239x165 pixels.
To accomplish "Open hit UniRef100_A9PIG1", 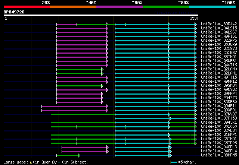I will click(219, 36).
